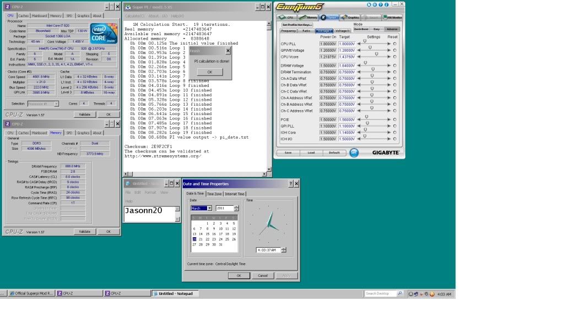Select reset radio for PCIE

(394, 119)
